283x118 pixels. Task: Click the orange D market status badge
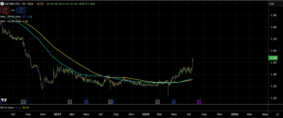(x=42, y=4)
